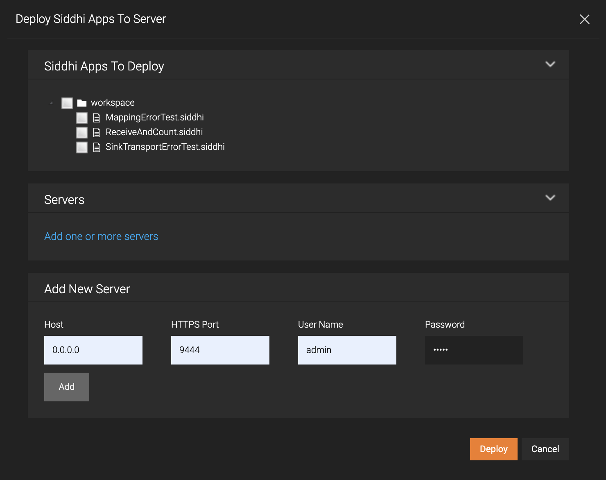
Task: Focus the HTTPS Port input field
Action: [220, 350]
